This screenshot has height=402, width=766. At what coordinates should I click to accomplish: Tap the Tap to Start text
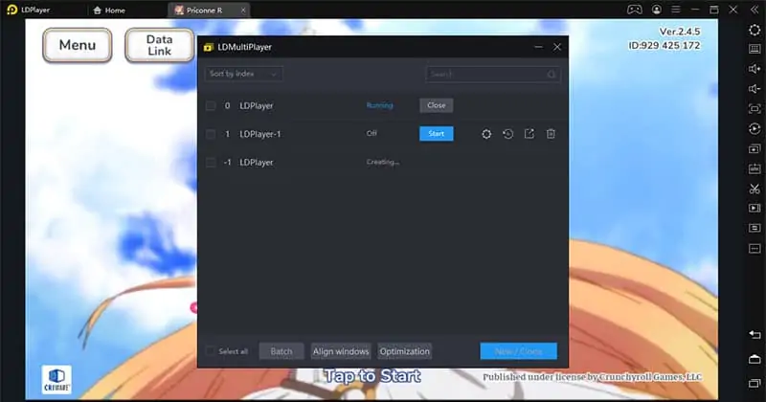(x=372, y=376)
